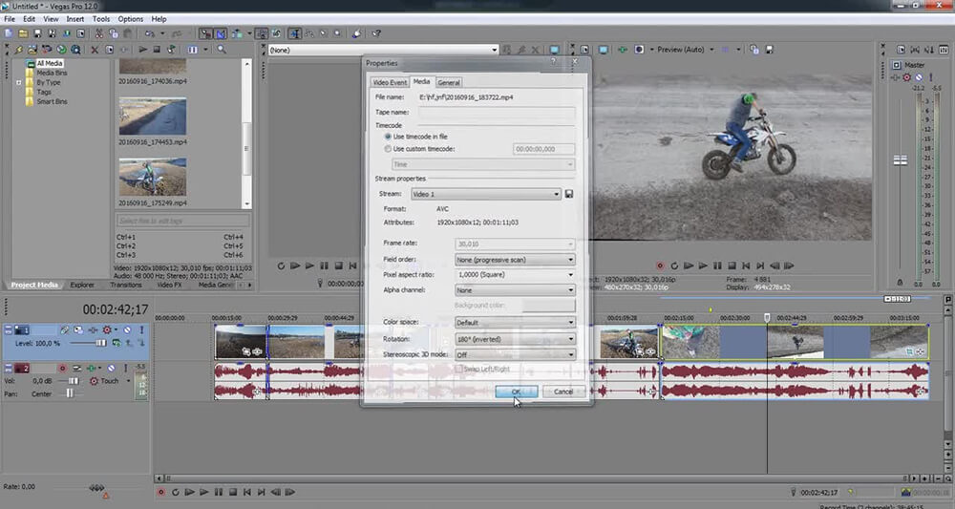This screenshot has width=955, height=509.
Task: Click OK in the Properties dialog
Action: 516,392
